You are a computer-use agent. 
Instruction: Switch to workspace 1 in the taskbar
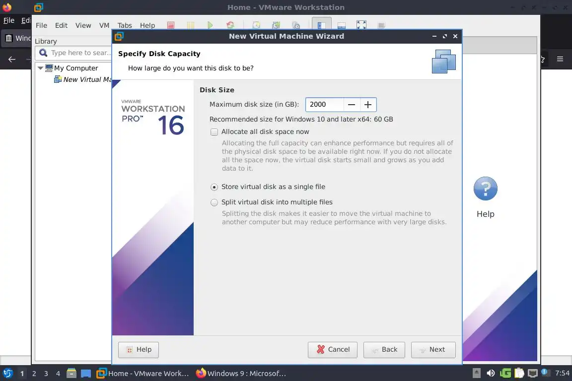pyautogui.click(x=22, y=374)
